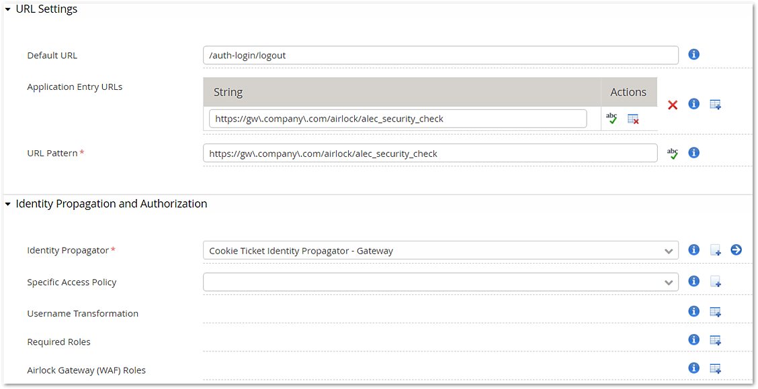Viewport: 758px width, 389px height.
Task: Go to selected Identity Propagator arrow
Action: (x=736, y=249)
